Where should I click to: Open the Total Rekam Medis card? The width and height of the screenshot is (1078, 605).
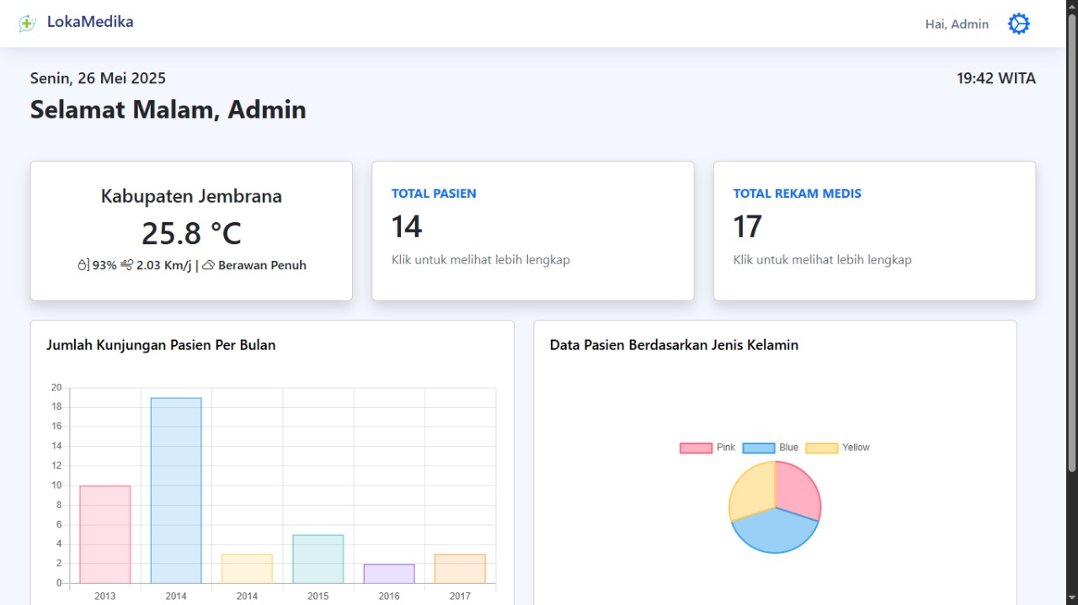coord(874,231)
